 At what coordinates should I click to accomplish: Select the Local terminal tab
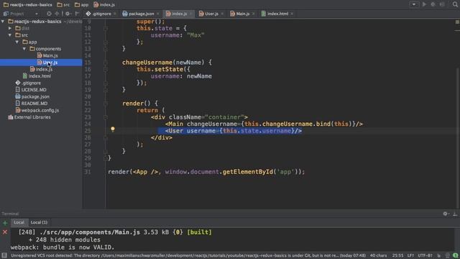point(19,222)
